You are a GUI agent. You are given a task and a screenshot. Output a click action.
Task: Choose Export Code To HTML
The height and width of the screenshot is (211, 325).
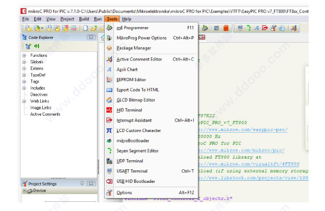click(151, 90)
